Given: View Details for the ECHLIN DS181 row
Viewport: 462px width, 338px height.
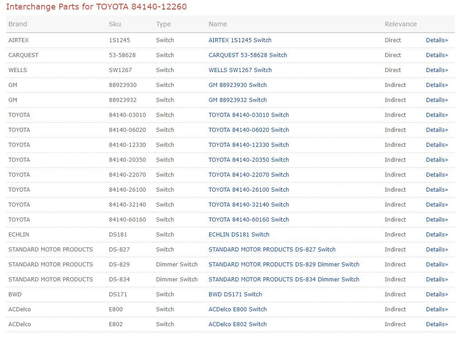Looking at the screenshot, I should tap(437, 235).
